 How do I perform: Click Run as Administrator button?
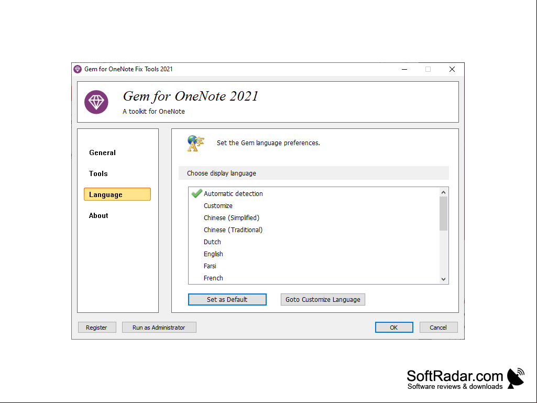159,327
